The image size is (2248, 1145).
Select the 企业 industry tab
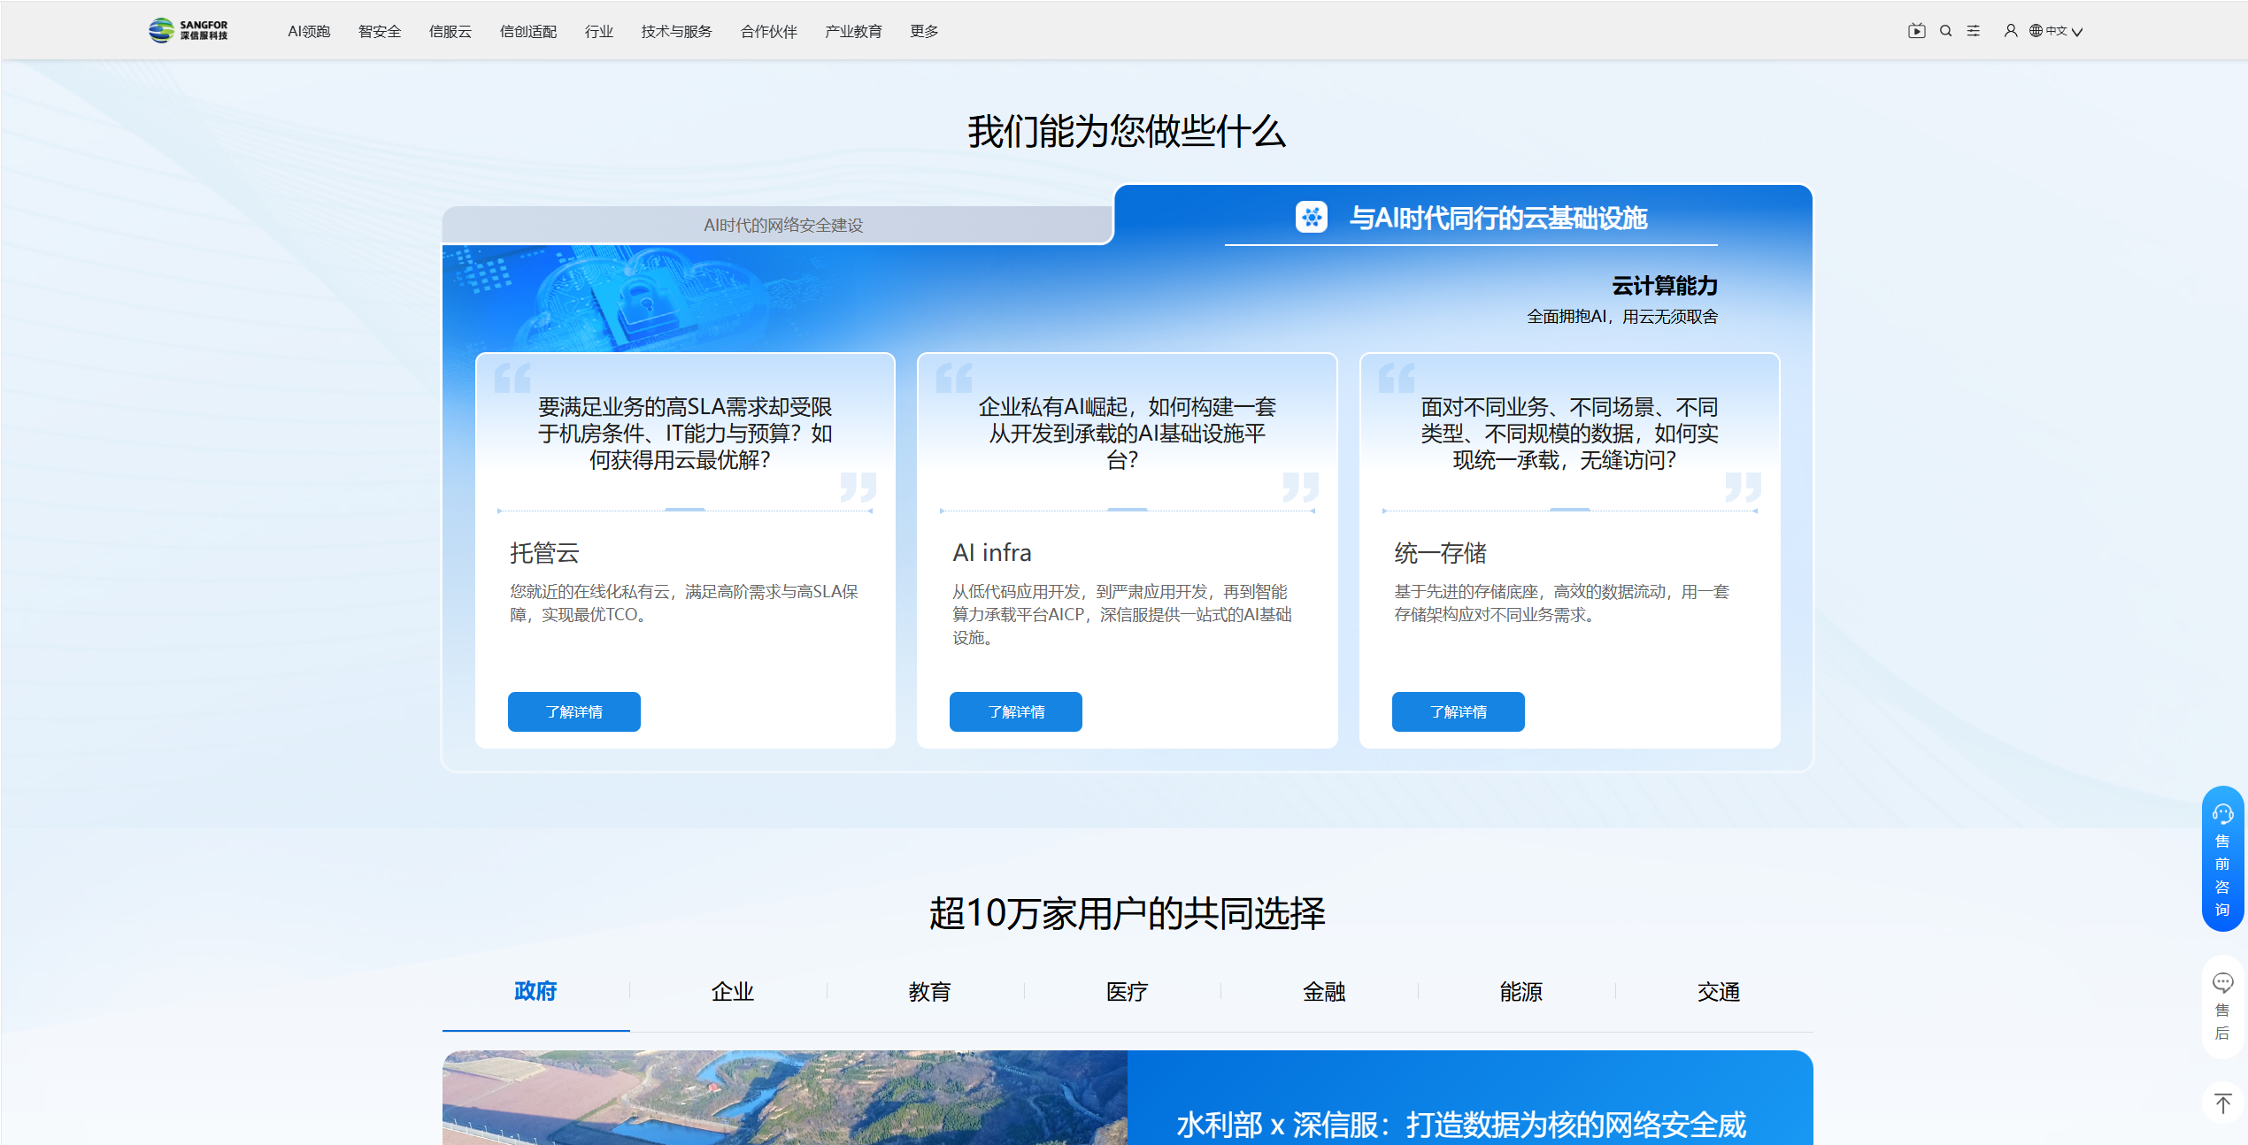[732, 991]
